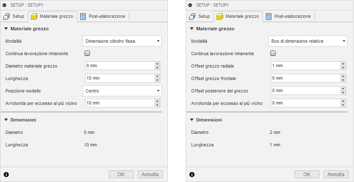Decrease the Lunghezza value using down arrow

coord(157,80)
